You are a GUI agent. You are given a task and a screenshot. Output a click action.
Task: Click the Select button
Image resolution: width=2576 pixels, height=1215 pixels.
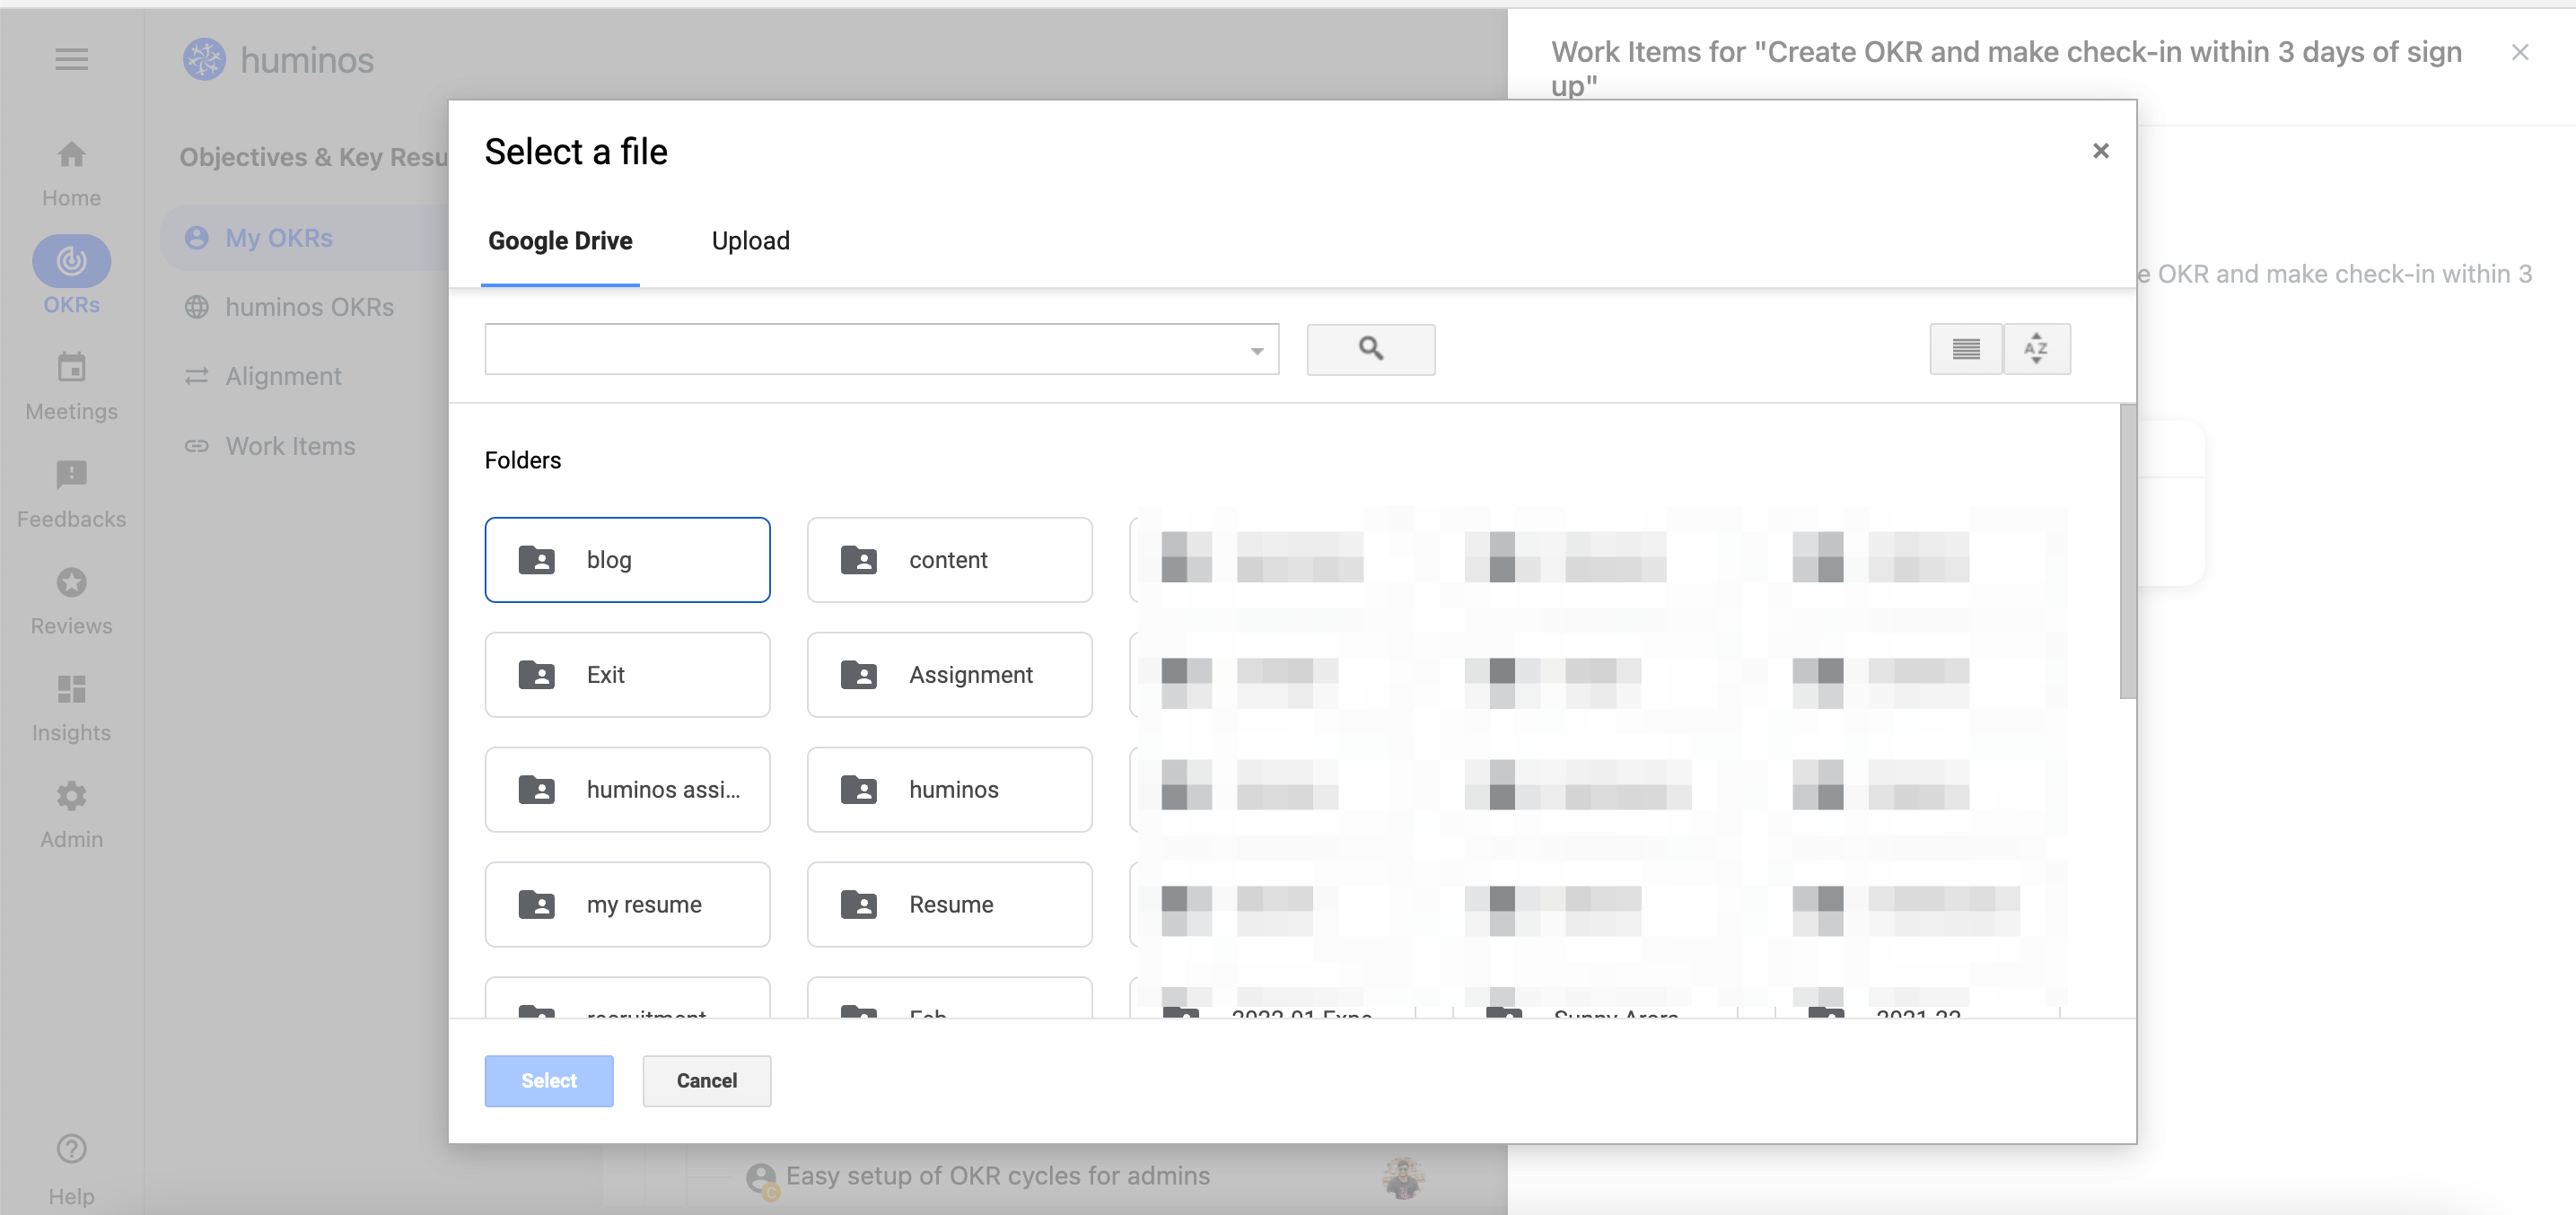(x=549, y=1081)
